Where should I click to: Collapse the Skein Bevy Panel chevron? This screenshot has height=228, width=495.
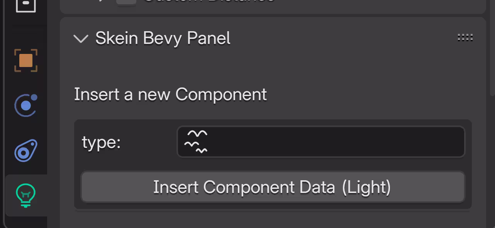(81, 39)
